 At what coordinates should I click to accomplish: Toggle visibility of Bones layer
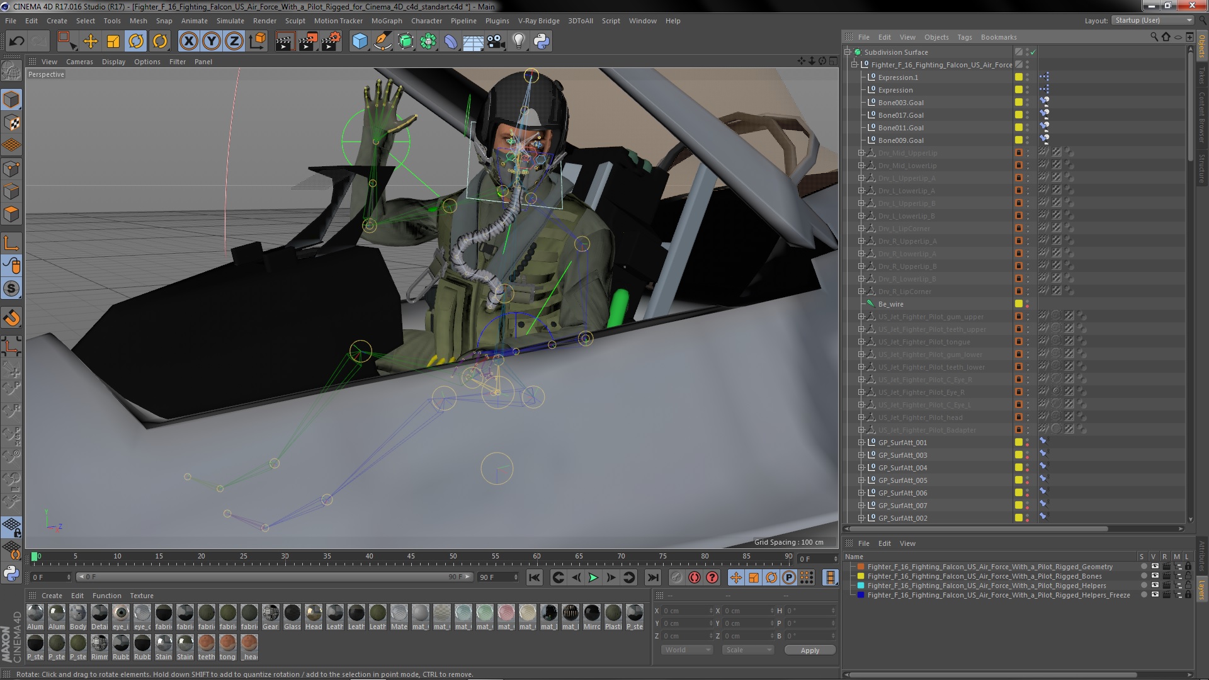(1155, 576)
